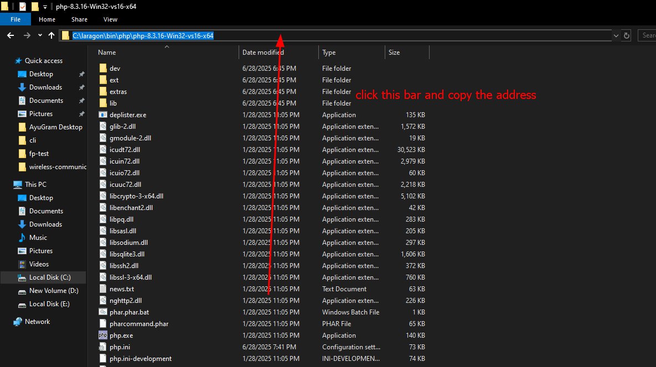Click the Search box

tap(647, 35)
